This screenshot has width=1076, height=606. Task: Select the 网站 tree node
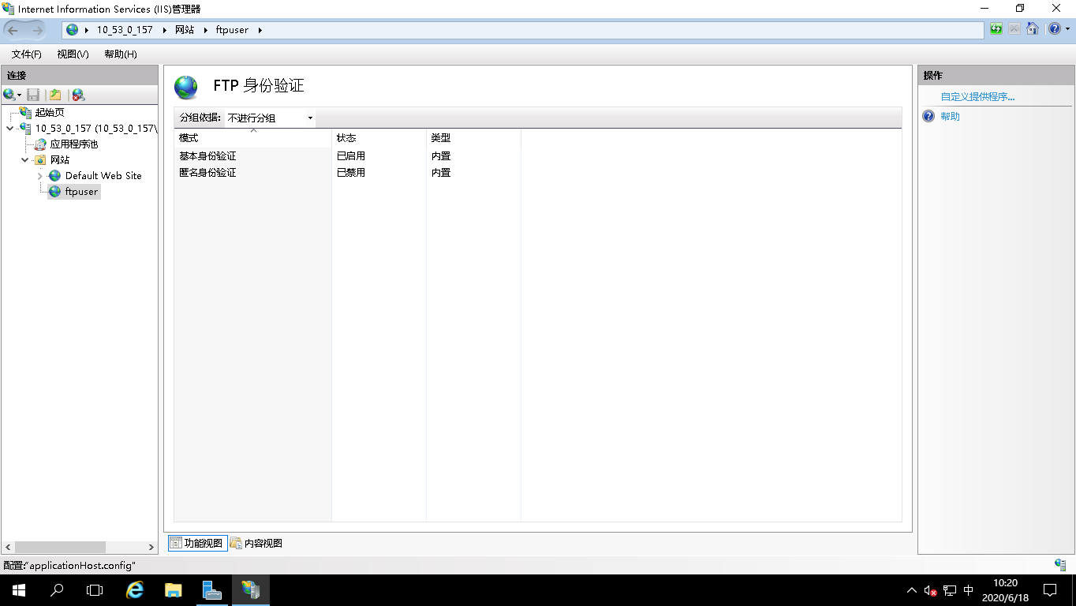coord(60,160)
